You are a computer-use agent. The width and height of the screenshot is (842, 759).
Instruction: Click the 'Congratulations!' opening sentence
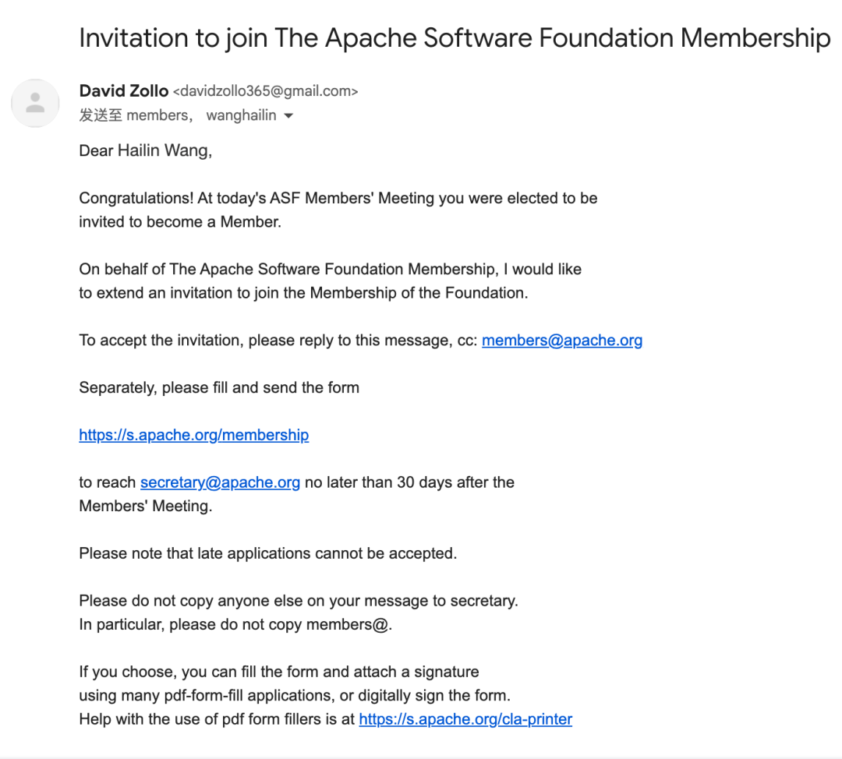(x=338, y=198)
